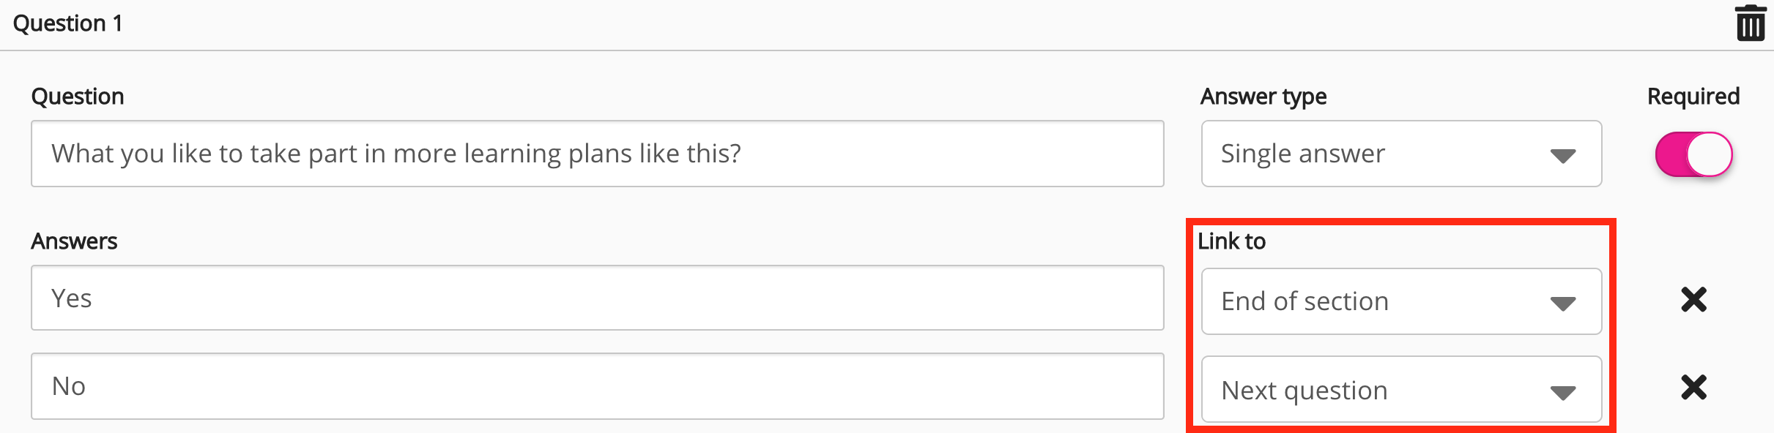
Task: Remove the 'No' answer with its X
Action: click(1693, 387)
